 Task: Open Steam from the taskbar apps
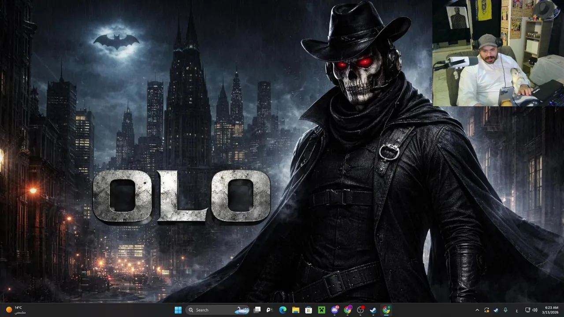(373, 310)
